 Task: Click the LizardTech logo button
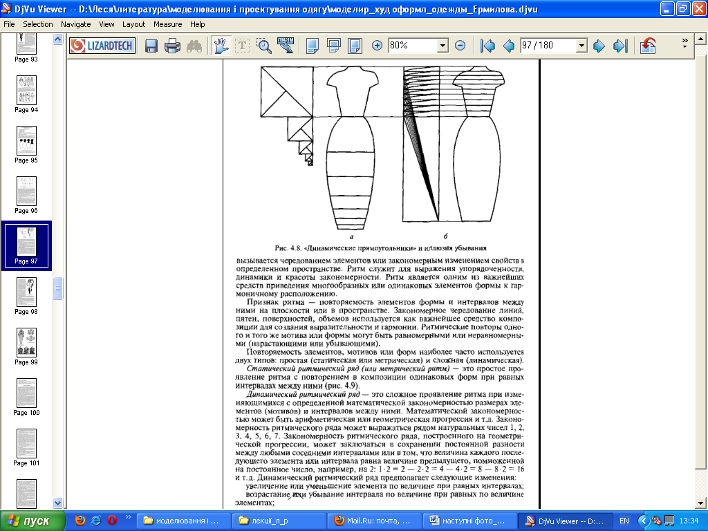tap(102, 46)
